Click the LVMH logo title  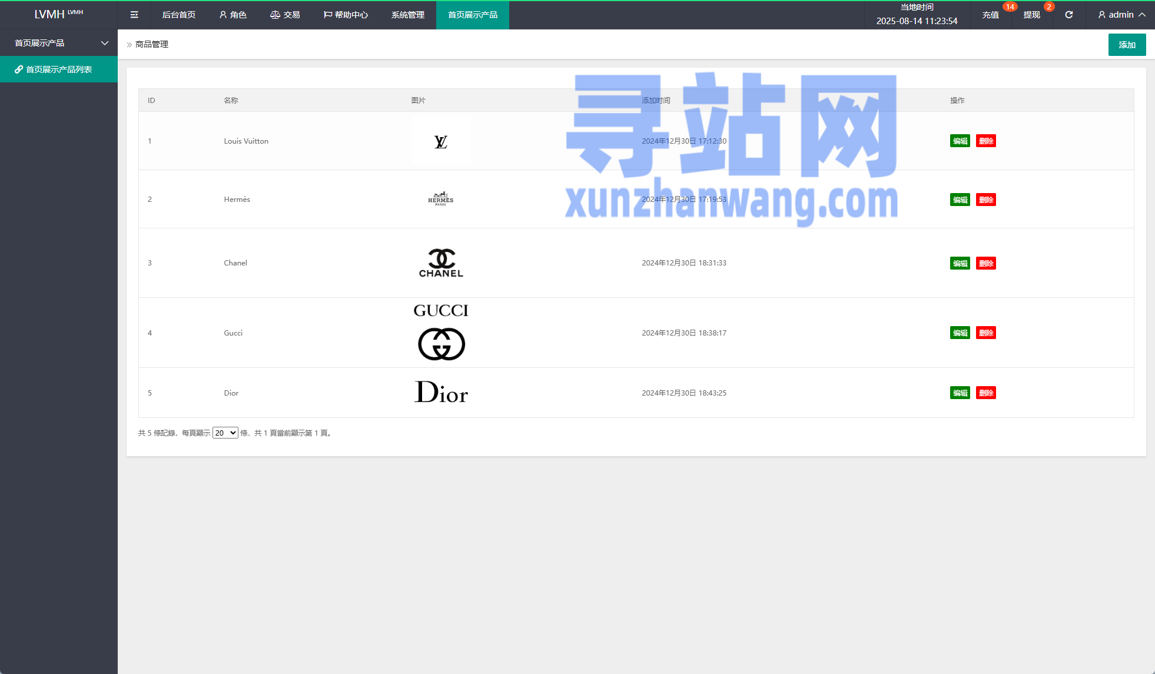pyautogui.click(x=58, y=14)
